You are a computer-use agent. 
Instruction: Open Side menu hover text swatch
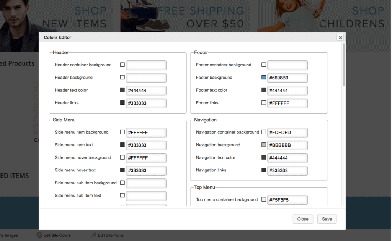[122, 170]
